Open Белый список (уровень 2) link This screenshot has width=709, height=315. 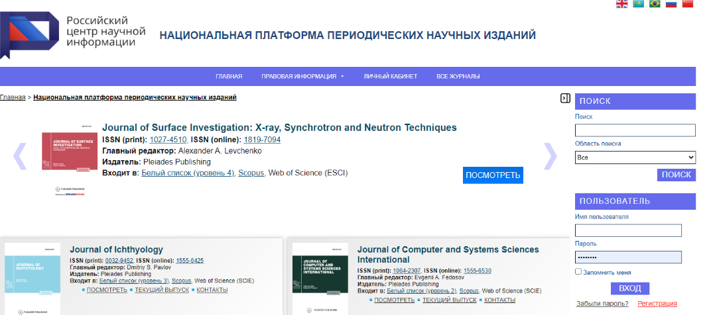point(421,291)
